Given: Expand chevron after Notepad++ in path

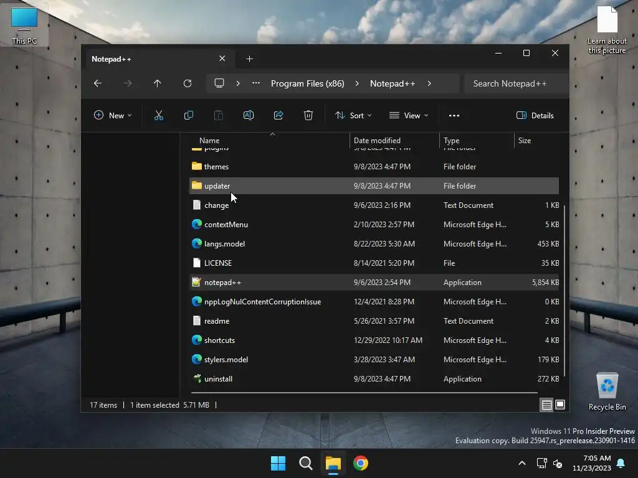Looking at the screenshot, I should coord(429,83).
